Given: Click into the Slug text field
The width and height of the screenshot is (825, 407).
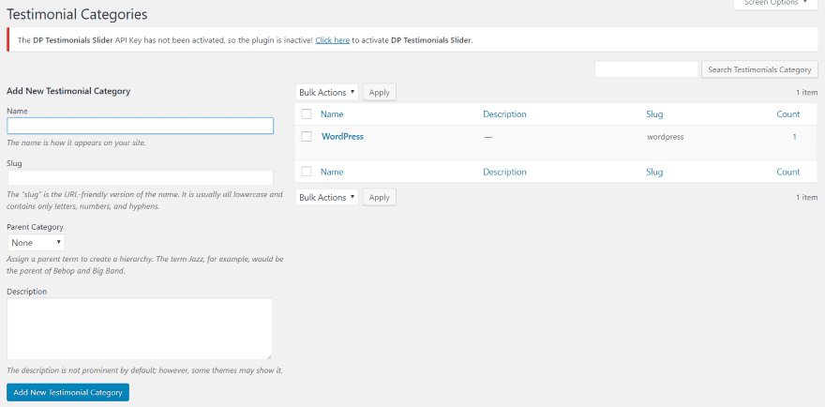Looking at the screenshot, I should [x=140, y=178].
